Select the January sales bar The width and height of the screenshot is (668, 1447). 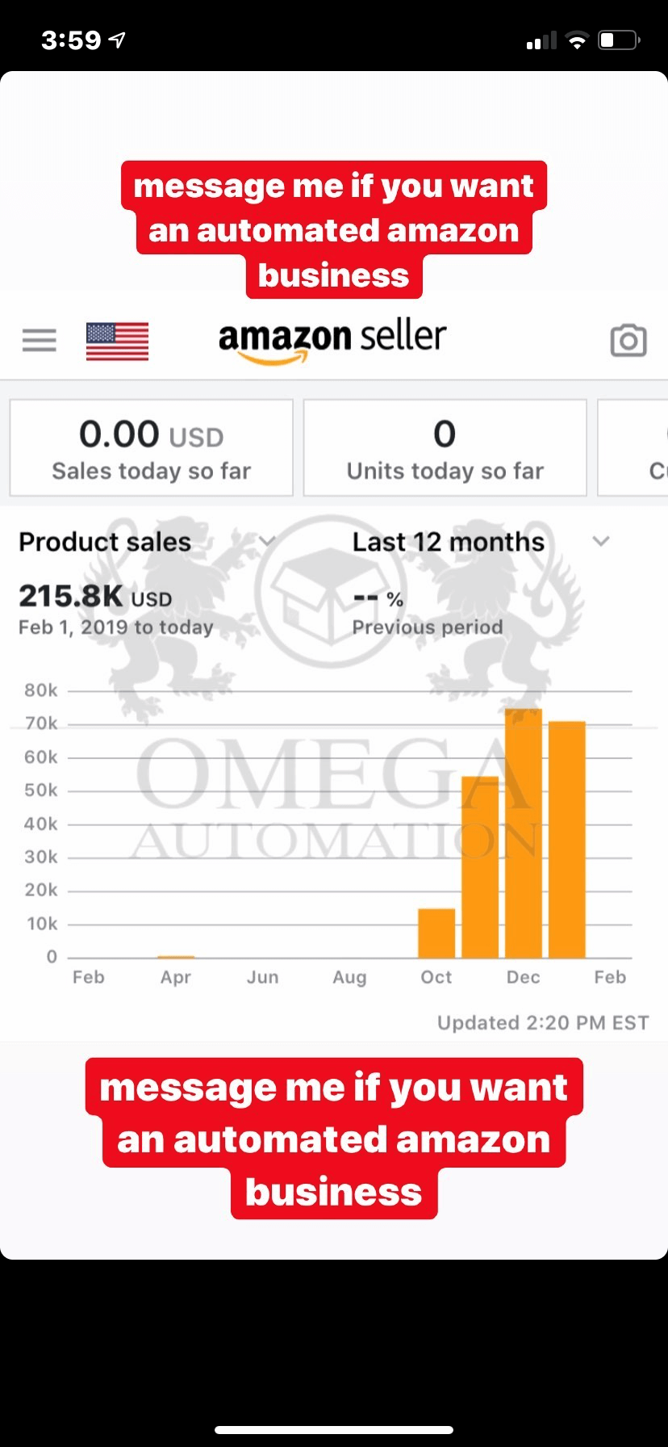567,840
